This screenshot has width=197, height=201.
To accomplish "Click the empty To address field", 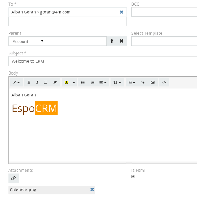I will pos(68,21).
